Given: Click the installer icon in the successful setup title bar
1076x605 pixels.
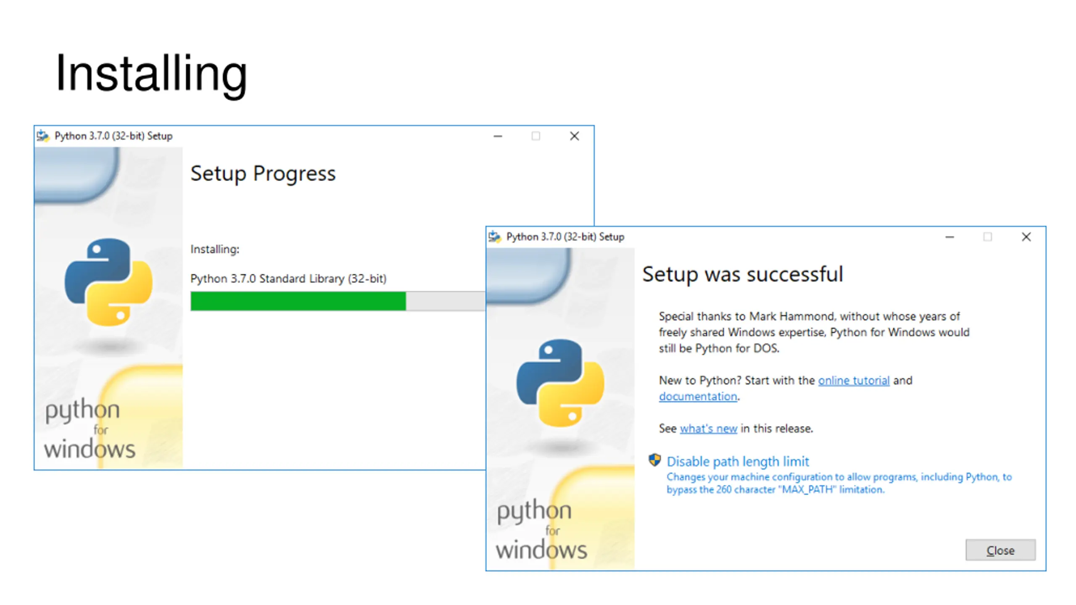Looking at the screenshot, I should tap(495, 237).
